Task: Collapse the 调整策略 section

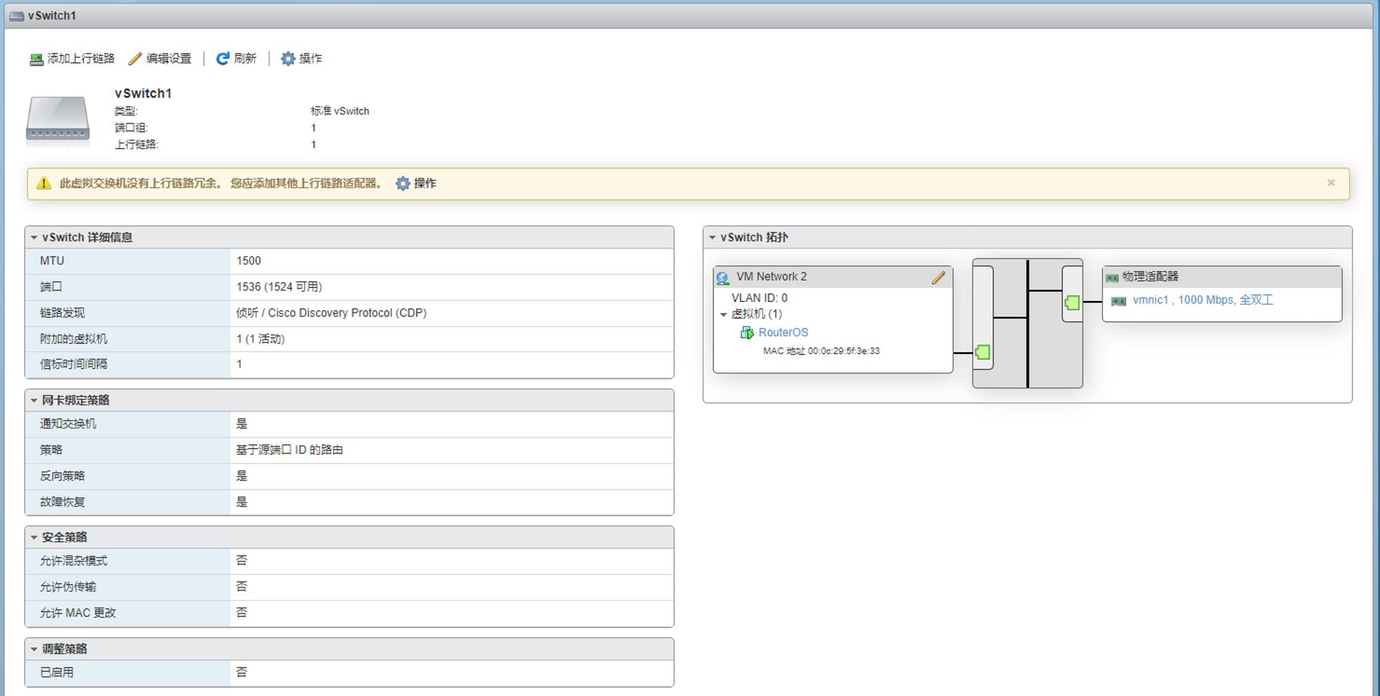Action: (34, 649)
